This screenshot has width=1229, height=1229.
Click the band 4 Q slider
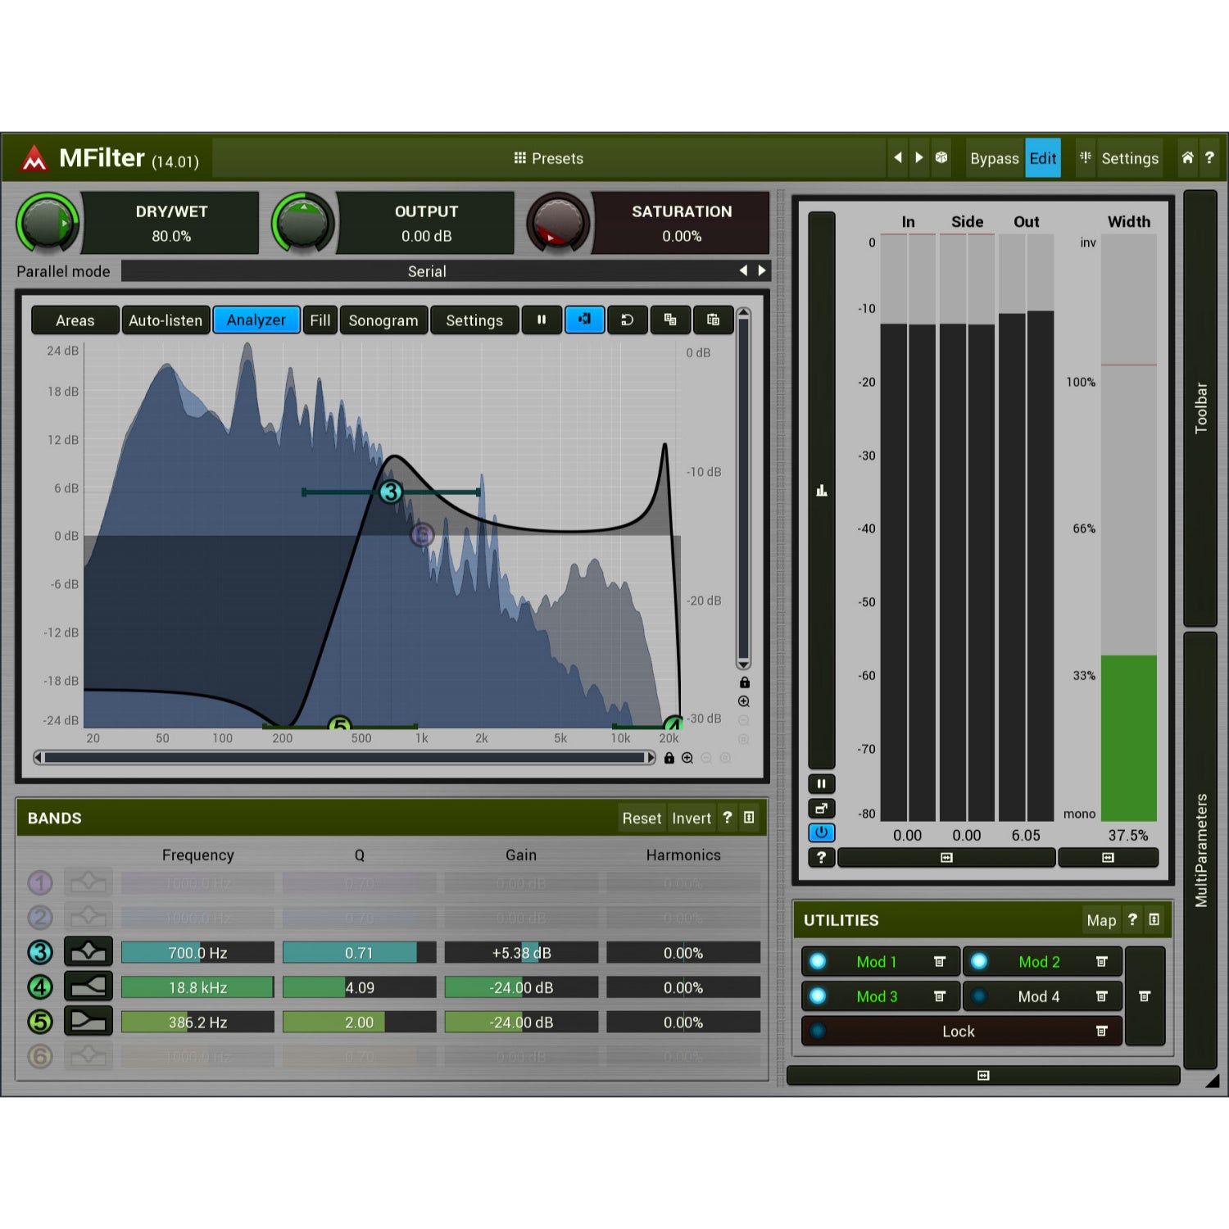pyautogui.click(x=359, y=987)
